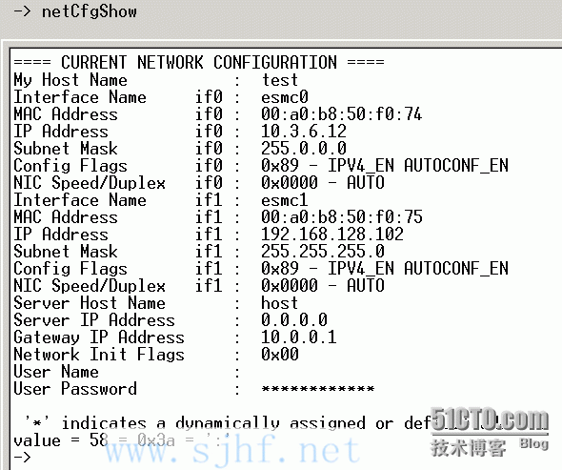This screenshot has height=470, width=562.
Task: Click subnet mask 255.255.255.0
Action: (323, 251)
